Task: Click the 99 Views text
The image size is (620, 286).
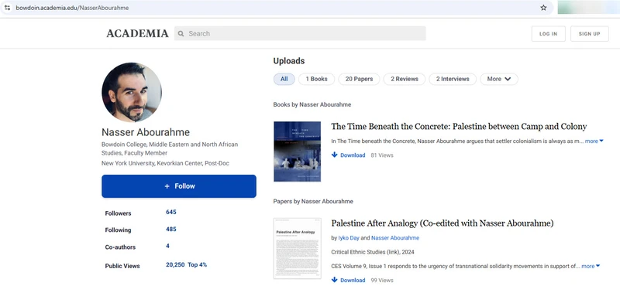Action: [x=382, y=280]
